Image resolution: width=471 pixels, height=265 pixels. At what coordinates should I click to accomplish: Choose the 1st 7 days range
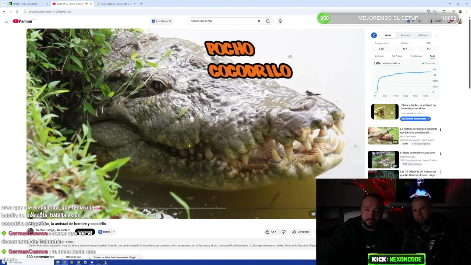[x=397, y=56]
